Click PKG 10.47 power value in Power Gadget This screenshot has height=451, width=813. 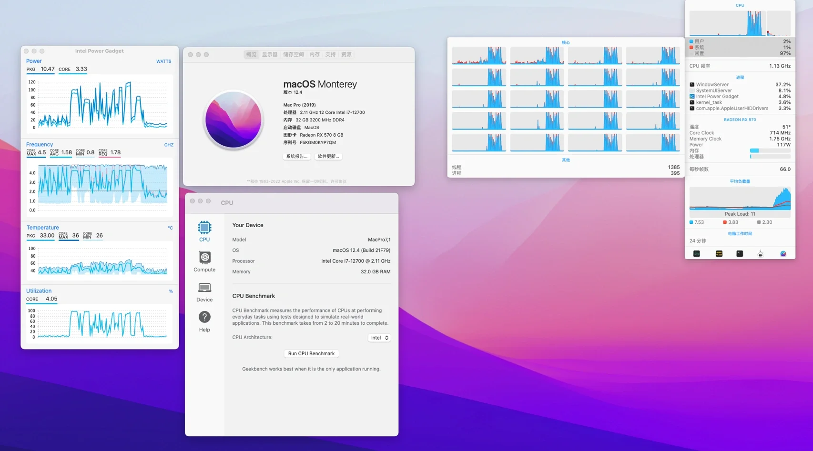[41, 69]
